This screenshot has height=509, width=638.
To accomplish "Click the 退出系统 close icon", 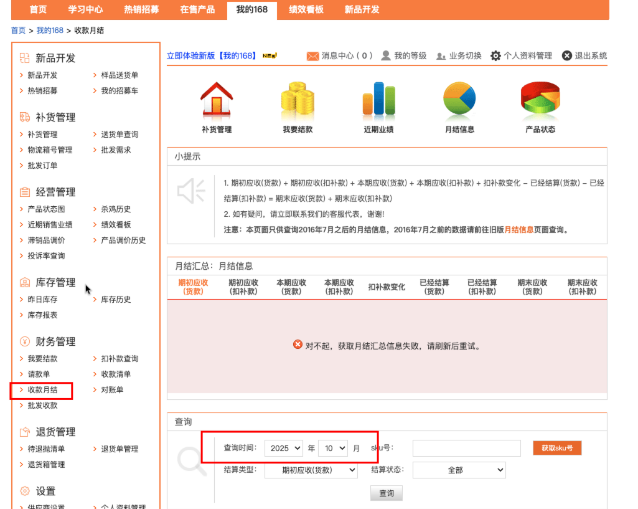I will (x=566, y=56).
